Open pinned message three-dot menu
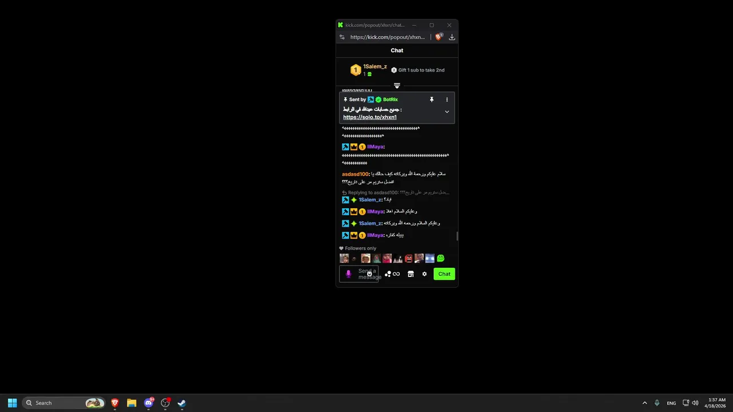Viewport: 733px width, 412px height. point(447,100)
